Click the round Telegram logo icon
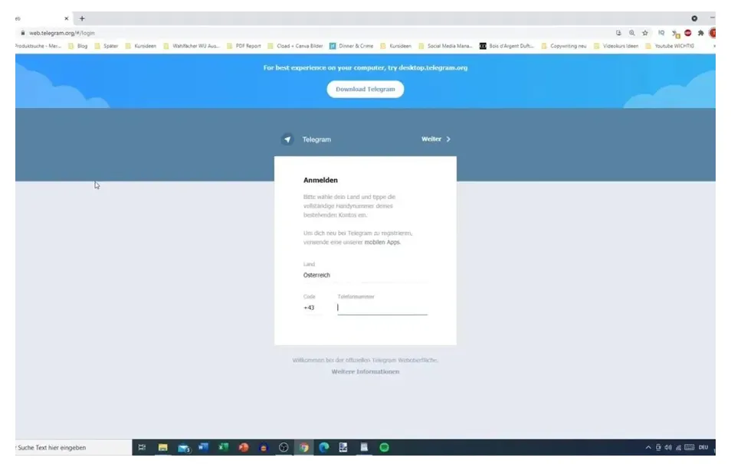Image resolution: width=731 pixels, height=464 pixels. click(287, 139)
